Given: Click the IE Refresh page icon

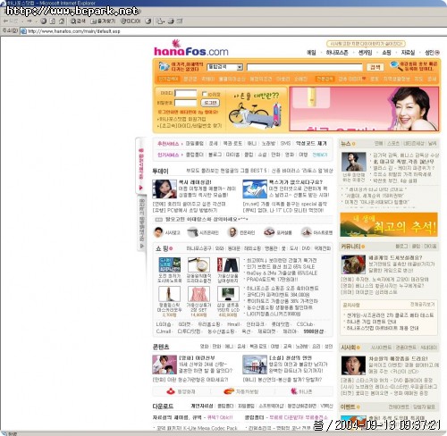Looking at the screenshot, I should tap(53, 21).
